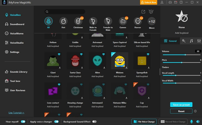The image size is (202, 125).
Task: Open the user account icon
Action: coord(162,2)
